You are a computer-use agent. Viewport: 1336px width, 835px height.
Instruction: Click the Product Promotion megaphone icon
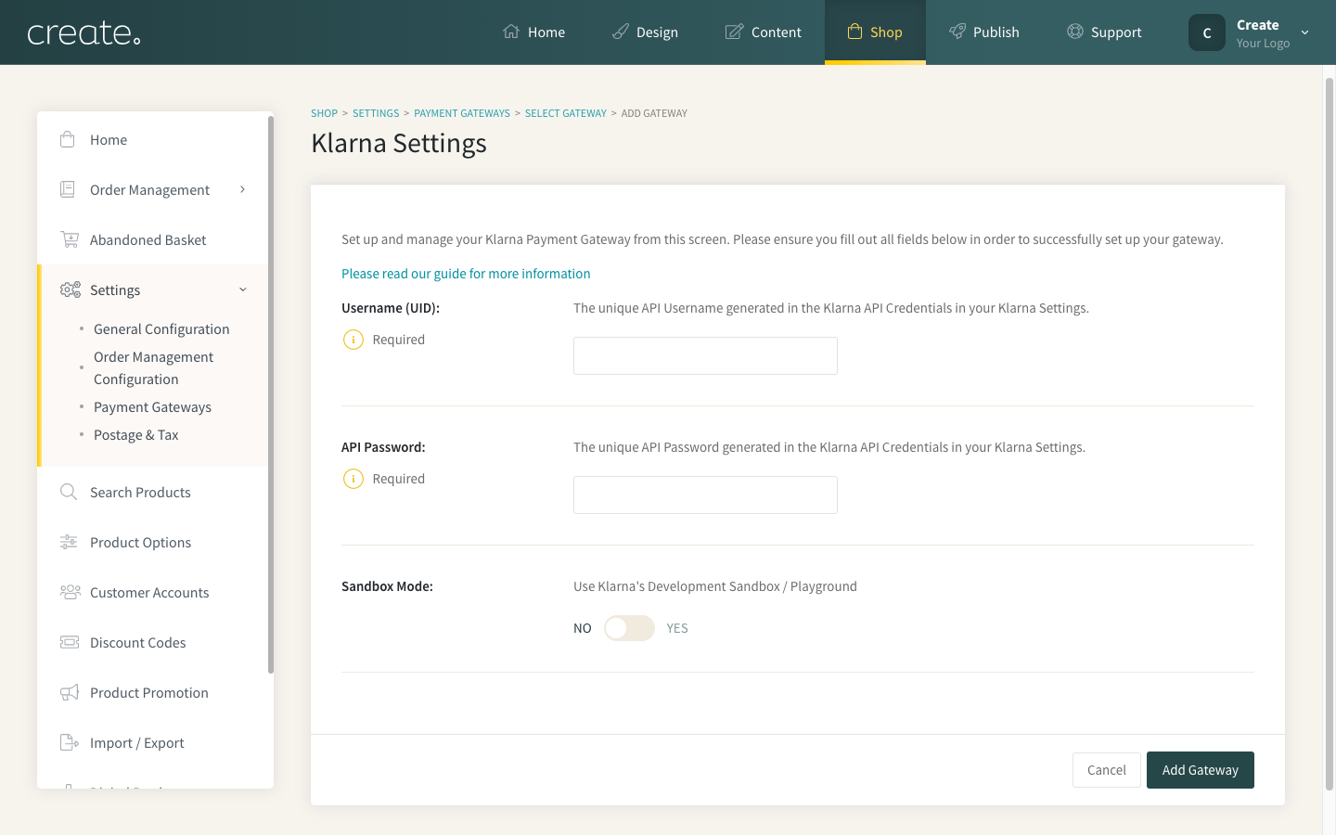70,692
